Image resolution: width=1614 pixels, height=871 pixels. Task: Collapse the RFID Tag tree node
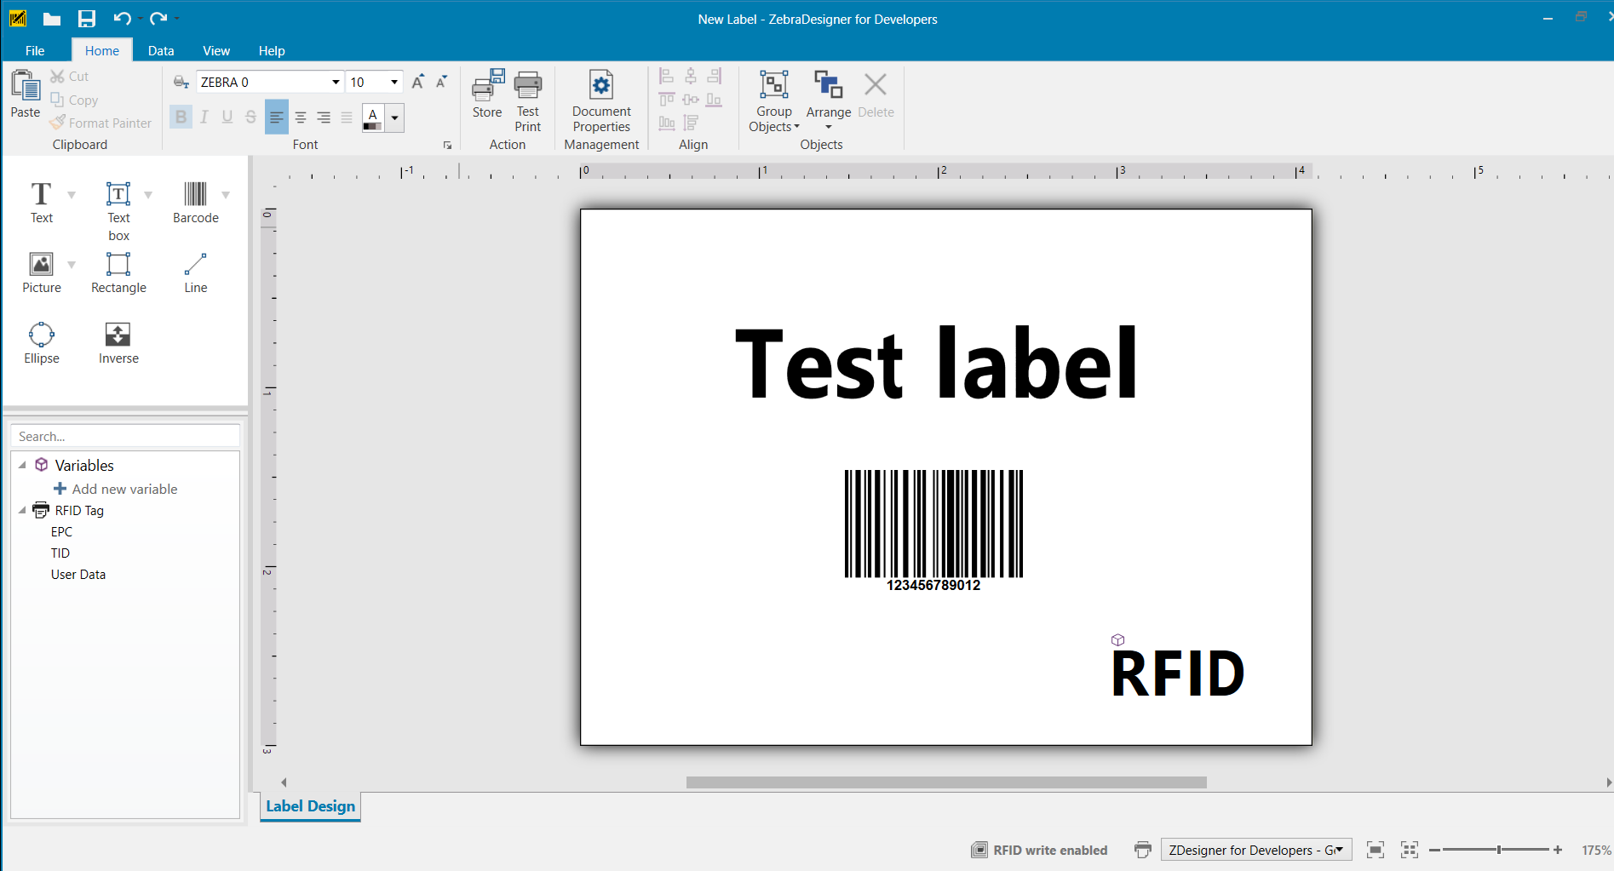(22, 510)
